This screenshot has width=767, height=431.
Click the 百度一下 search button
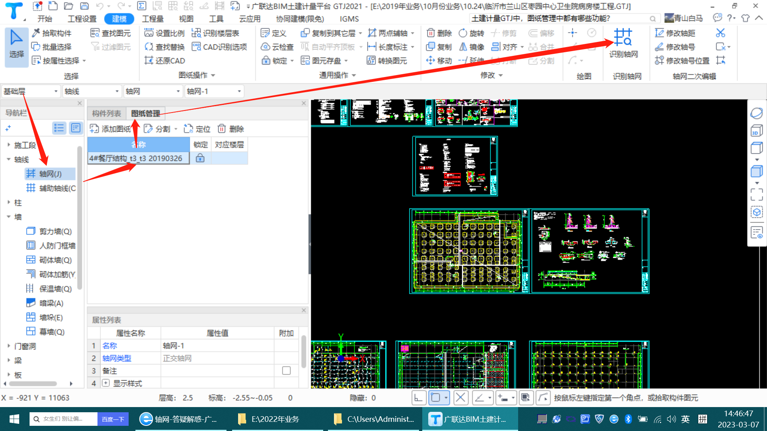[113, 419]
